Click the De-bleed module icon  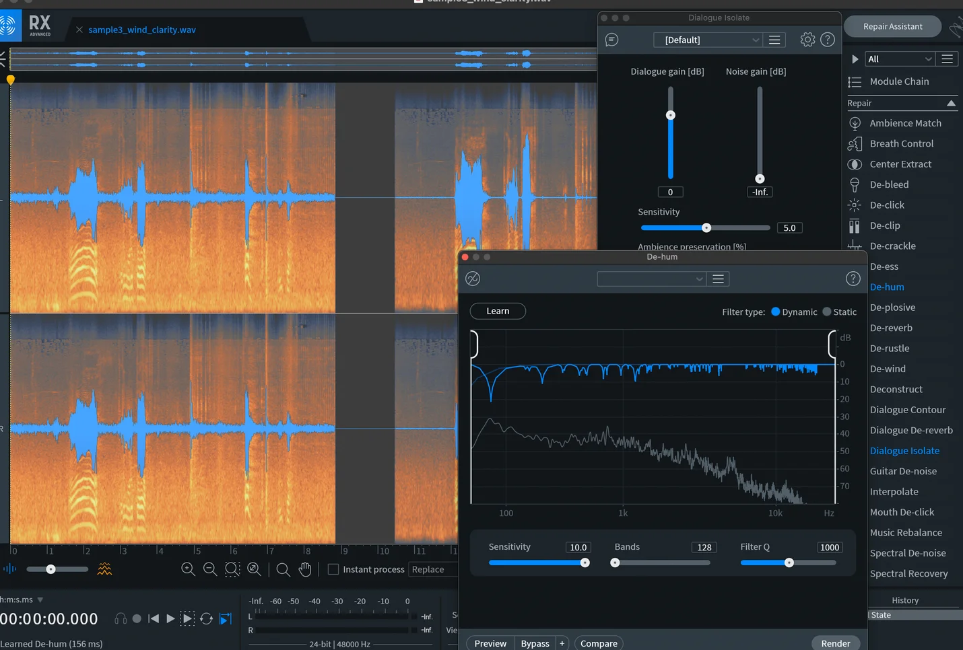(x=854, y=184)
